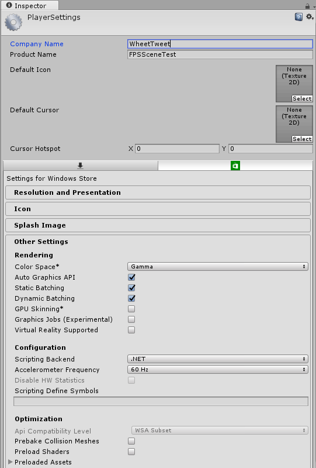Disable Static Batching checkbox
Image resolution: width=316 pixels, height=468 pixels.
131,288
